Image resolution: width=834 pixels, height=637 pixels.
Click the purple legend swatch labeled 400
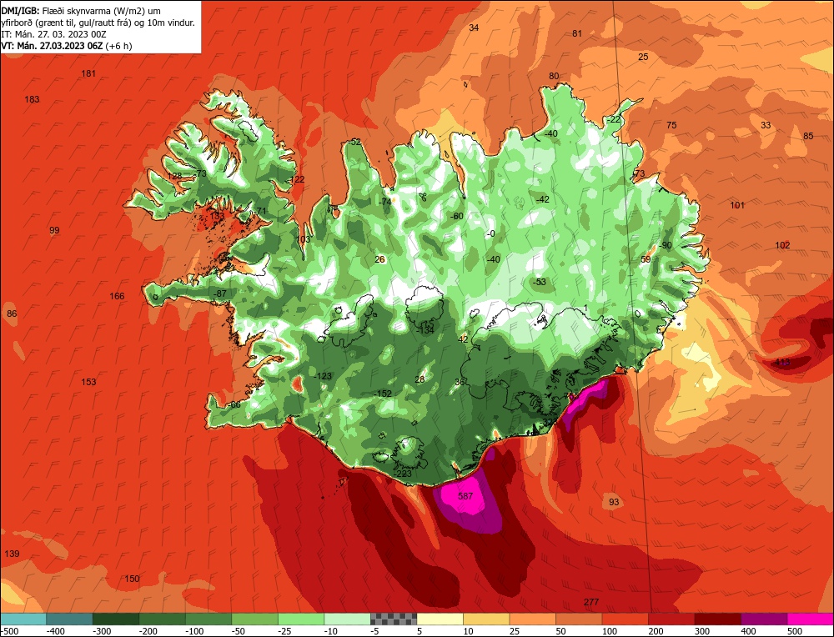click(x=764, y=619)
